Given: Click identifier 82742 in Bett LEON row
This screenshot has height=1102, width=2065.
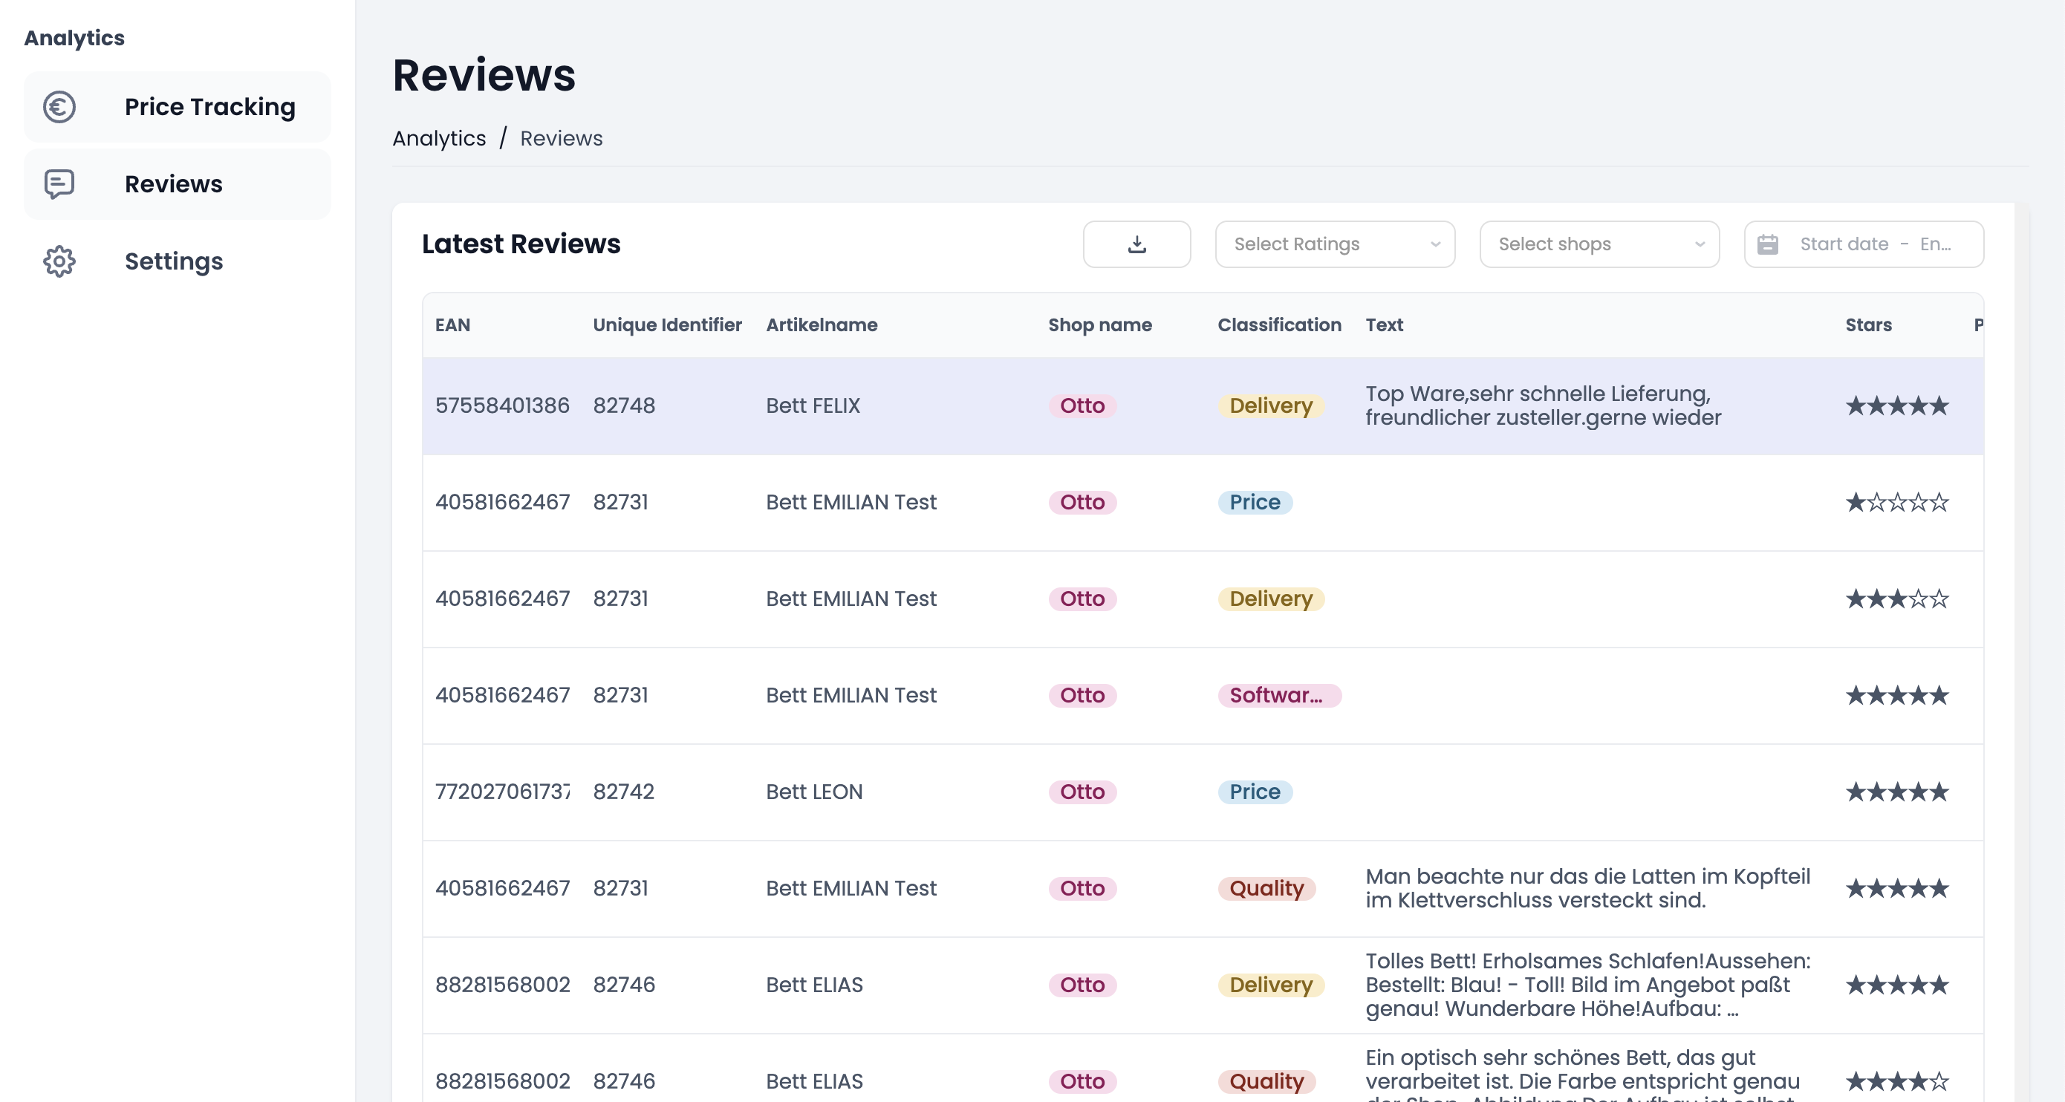Looking at the screenshot, I should click(624, 792).
